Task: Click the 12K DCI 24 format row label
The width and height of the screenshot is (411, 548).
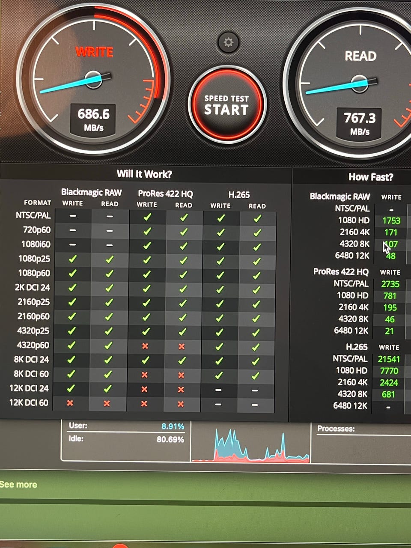Action: [x=29, y=388]
